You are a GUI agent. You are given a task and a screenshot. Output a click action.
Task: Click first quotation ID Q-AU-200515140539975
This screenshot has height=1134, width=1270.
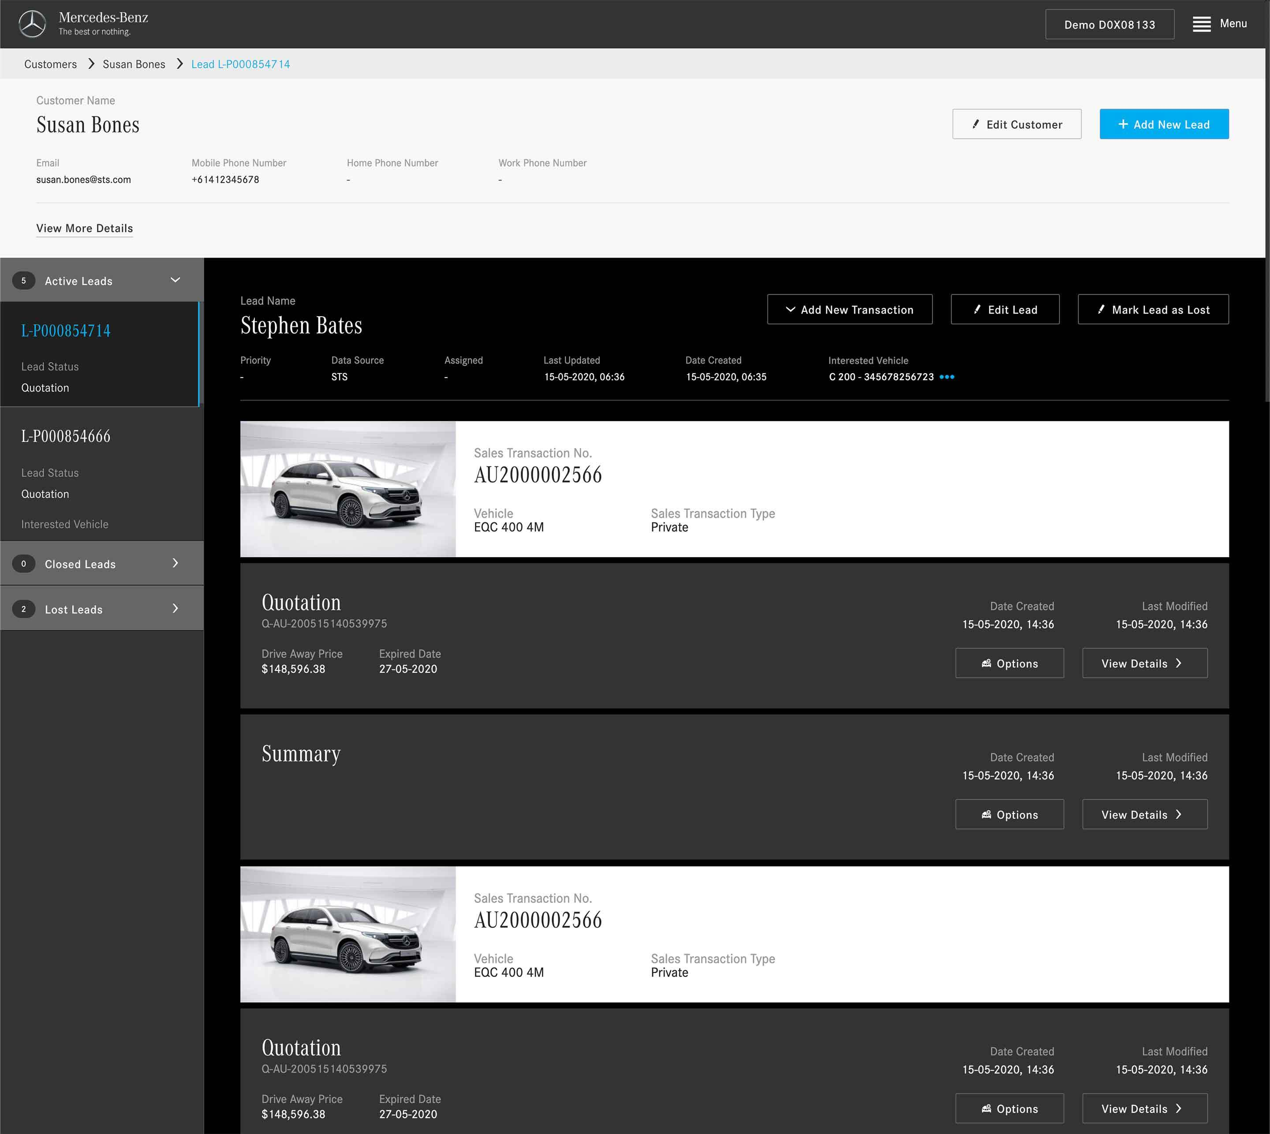tap(324, 623)
